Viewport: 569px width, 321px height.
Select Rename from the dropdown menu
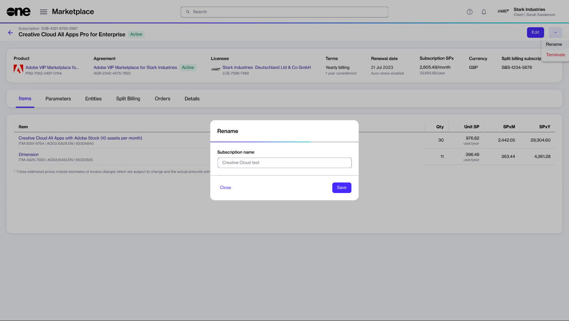554,44
